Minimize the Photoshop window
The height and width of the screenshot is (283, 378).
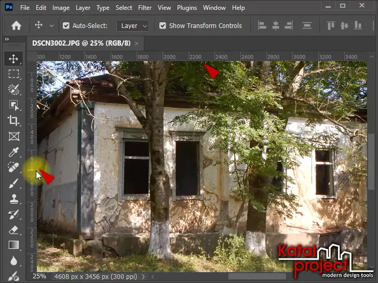[328, 6]
